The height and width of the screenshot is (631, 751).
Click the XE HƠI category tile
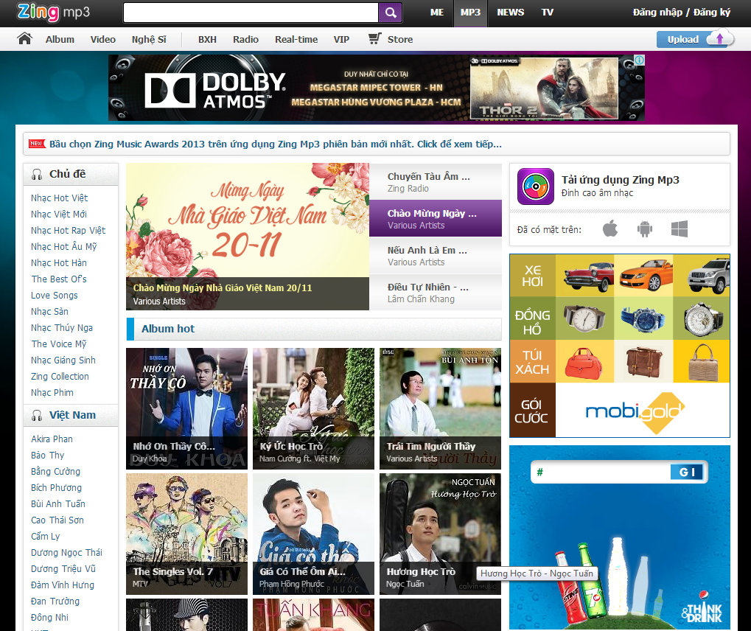point(533,276)
